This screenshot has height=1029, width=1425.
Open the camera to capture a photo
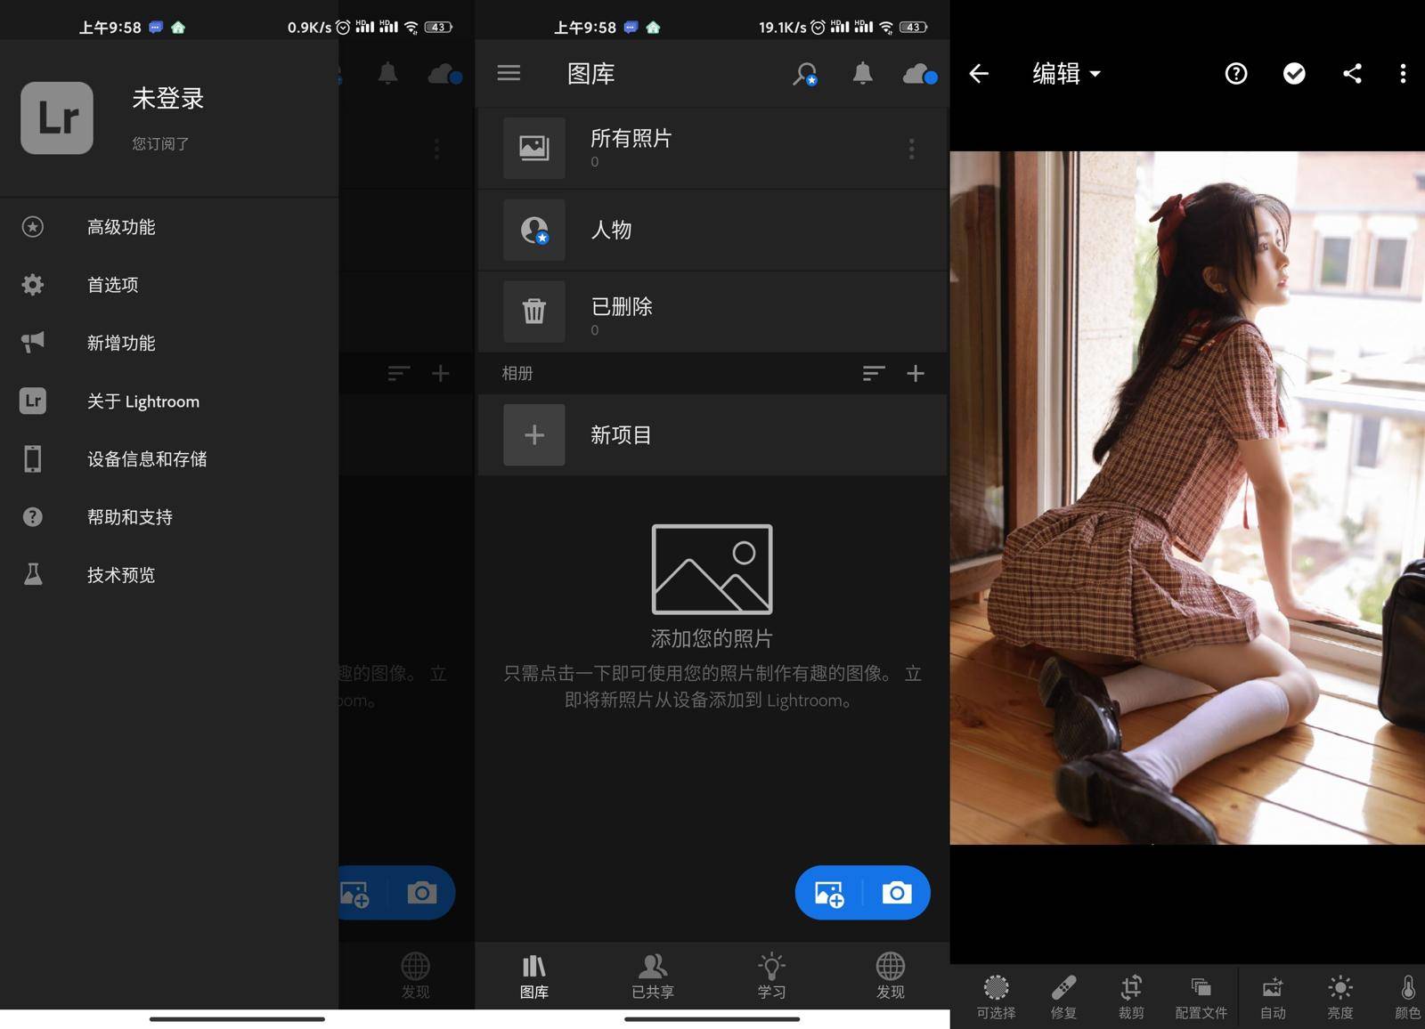point(896,893)
